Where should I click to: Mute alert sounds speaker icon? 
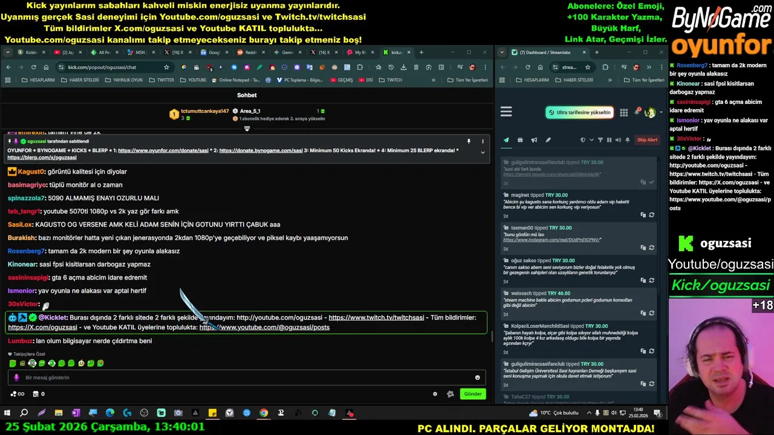click(x=617, y=140)
